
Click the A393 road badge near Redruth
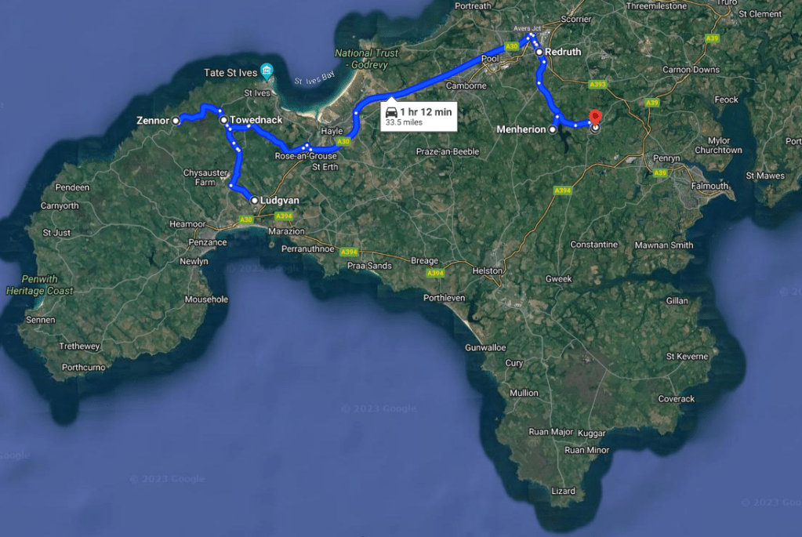[597, 85]
